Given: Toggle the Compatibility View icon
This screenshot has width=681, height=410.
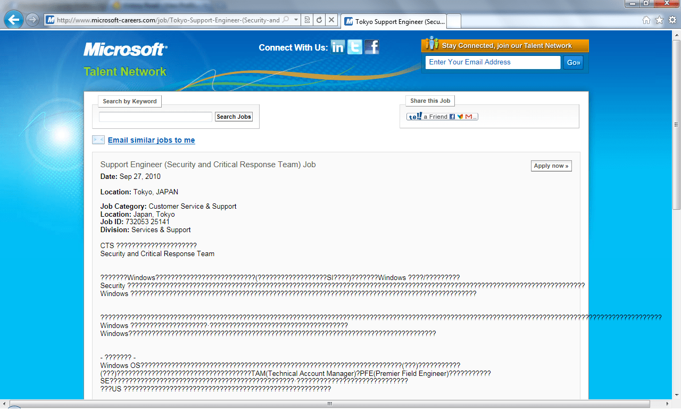Looking at the screenshot, I should tap(307, 20).
